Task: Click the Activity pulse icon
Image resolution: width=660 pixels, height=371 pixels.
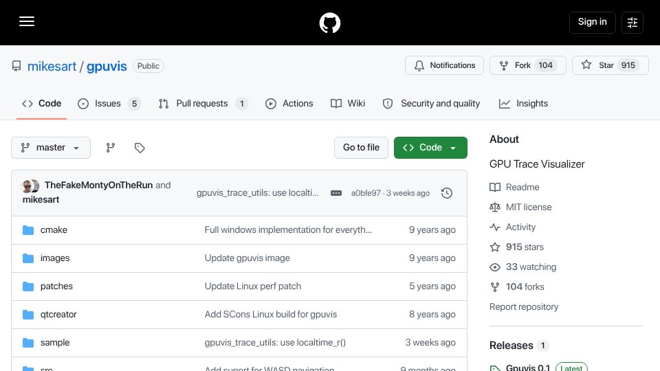Action: [x=495, y=227]
